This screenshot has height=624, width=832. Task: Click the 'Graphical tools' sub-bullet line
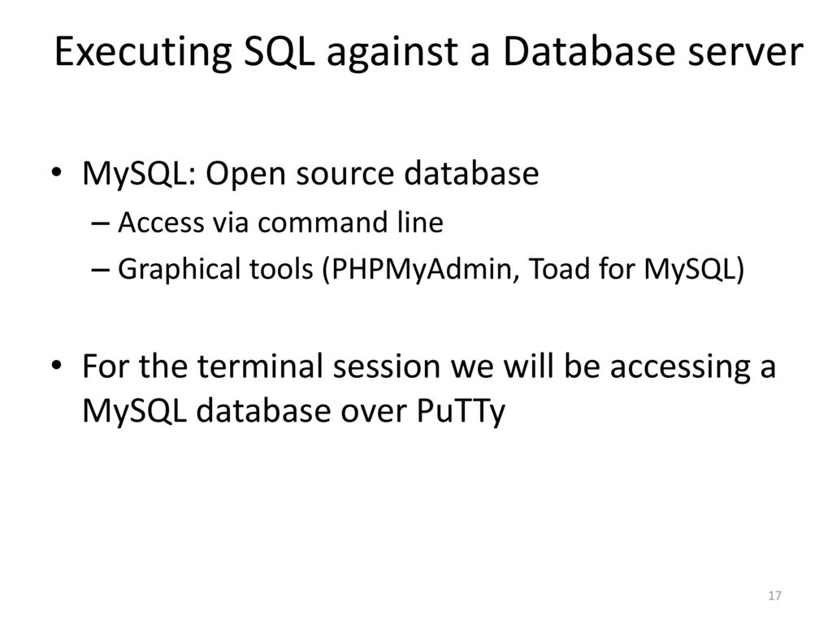pos(431,269)
